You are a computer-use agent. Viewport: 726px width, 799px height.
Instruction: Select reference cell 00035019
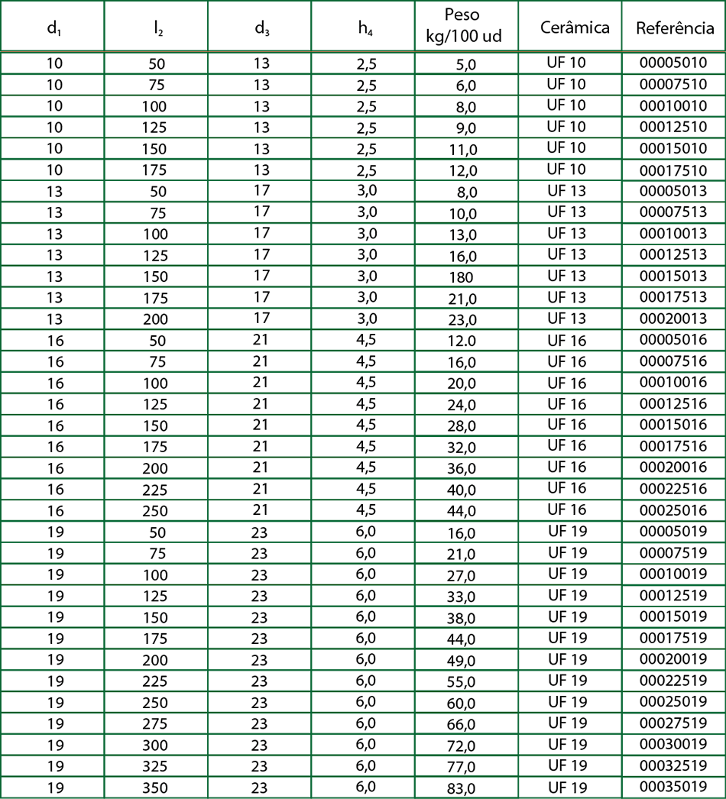point(673,787)
